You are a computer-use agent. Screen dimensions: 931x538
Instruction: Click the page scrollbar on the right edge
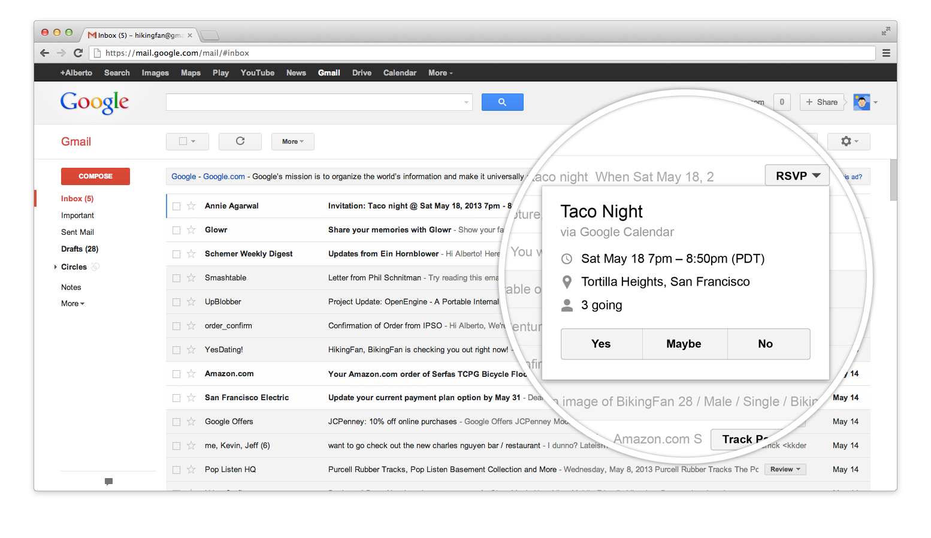[893, 180]
